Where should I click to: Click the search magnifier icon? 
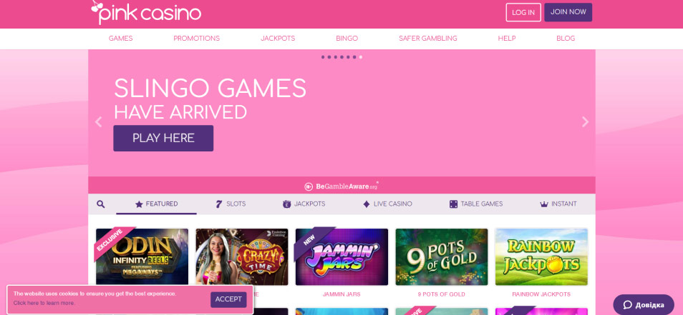[x=101, y=204]
